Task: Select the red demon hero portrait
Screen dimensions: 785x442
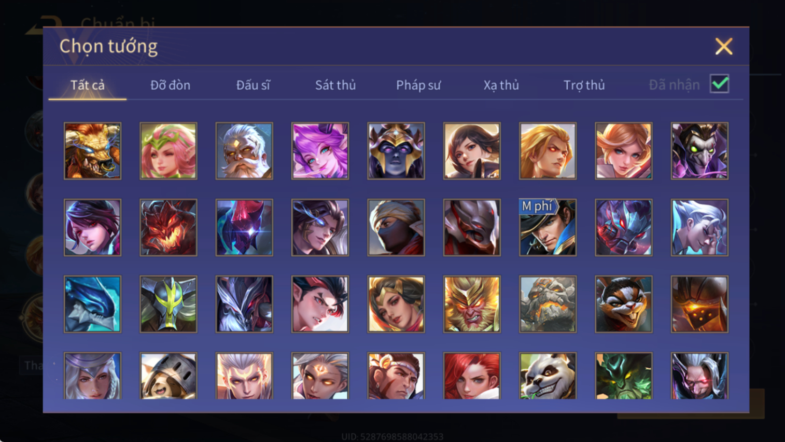Action: (x=169, y=227)
